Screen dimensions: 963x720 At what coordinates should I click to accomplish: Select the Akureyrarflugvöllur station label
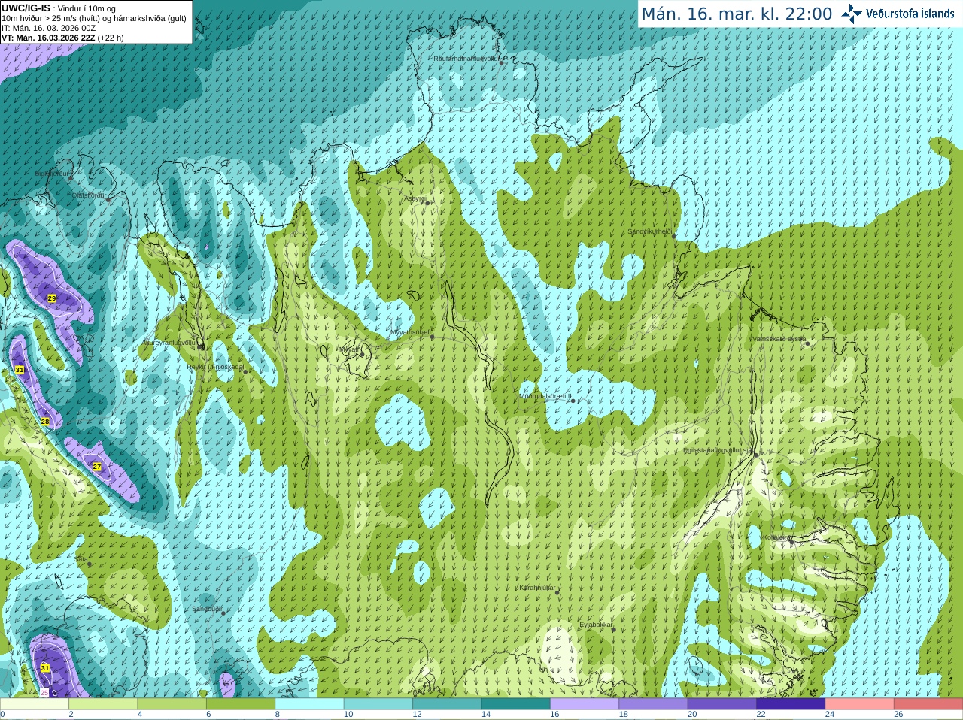(x=170, y=343)
